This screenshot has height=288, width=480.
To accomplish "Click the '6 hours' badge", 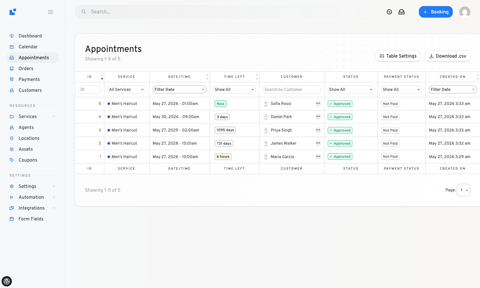I will 223,156.
